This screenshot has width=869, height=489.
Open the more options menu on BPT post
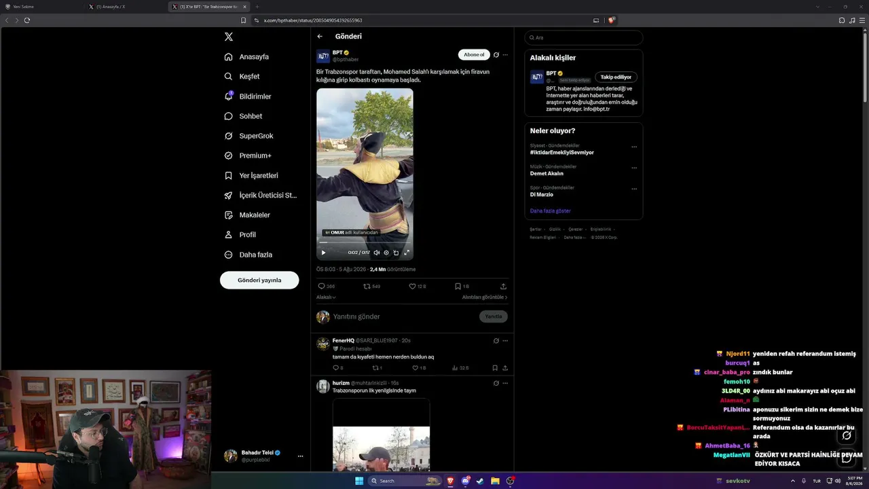(505, 55)
